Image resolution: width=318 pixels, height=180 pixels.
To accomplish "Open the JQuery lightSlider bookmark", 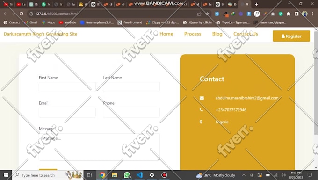I will pos(197,22).
